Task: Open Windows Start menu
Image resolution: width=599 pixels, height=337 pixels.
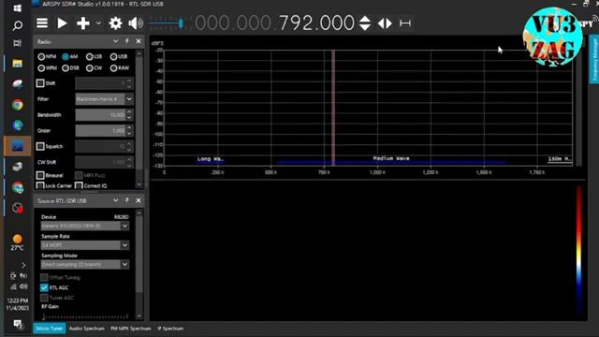Action: (17, 7)
